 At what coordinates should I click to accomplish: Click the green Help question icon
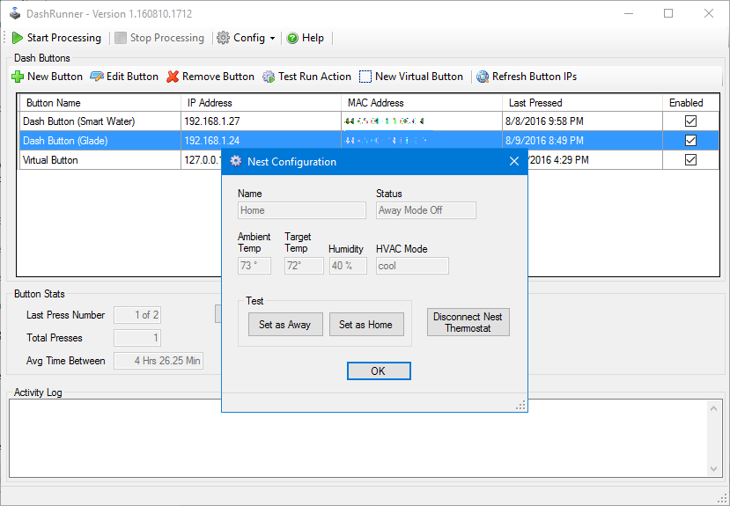(292, 38)
